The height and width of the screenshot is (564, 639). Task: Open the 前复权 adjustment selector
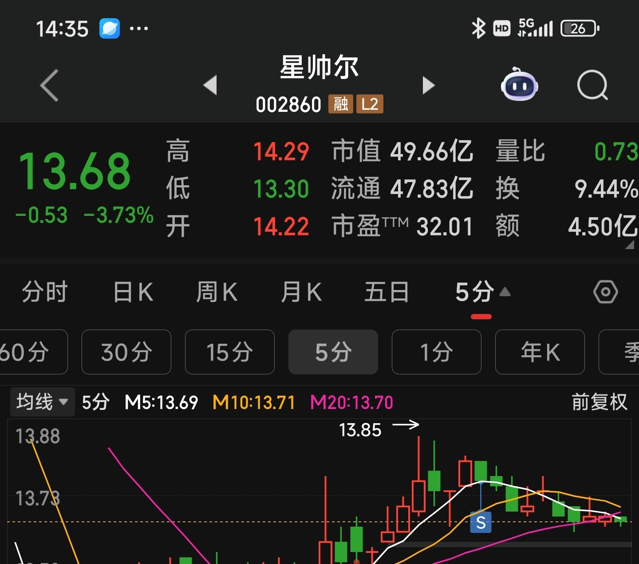tap(600, 402)
